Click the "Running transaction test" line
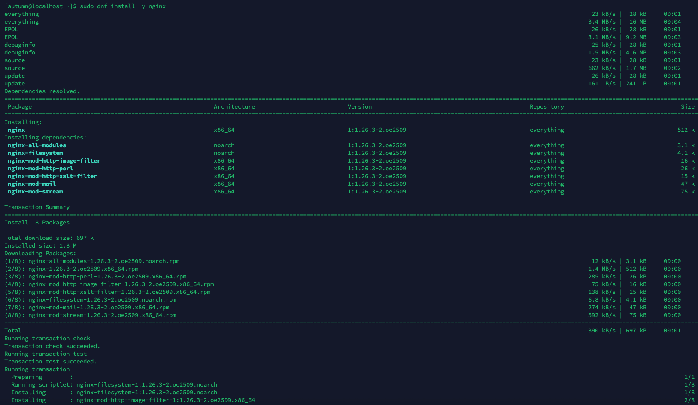 46,354
